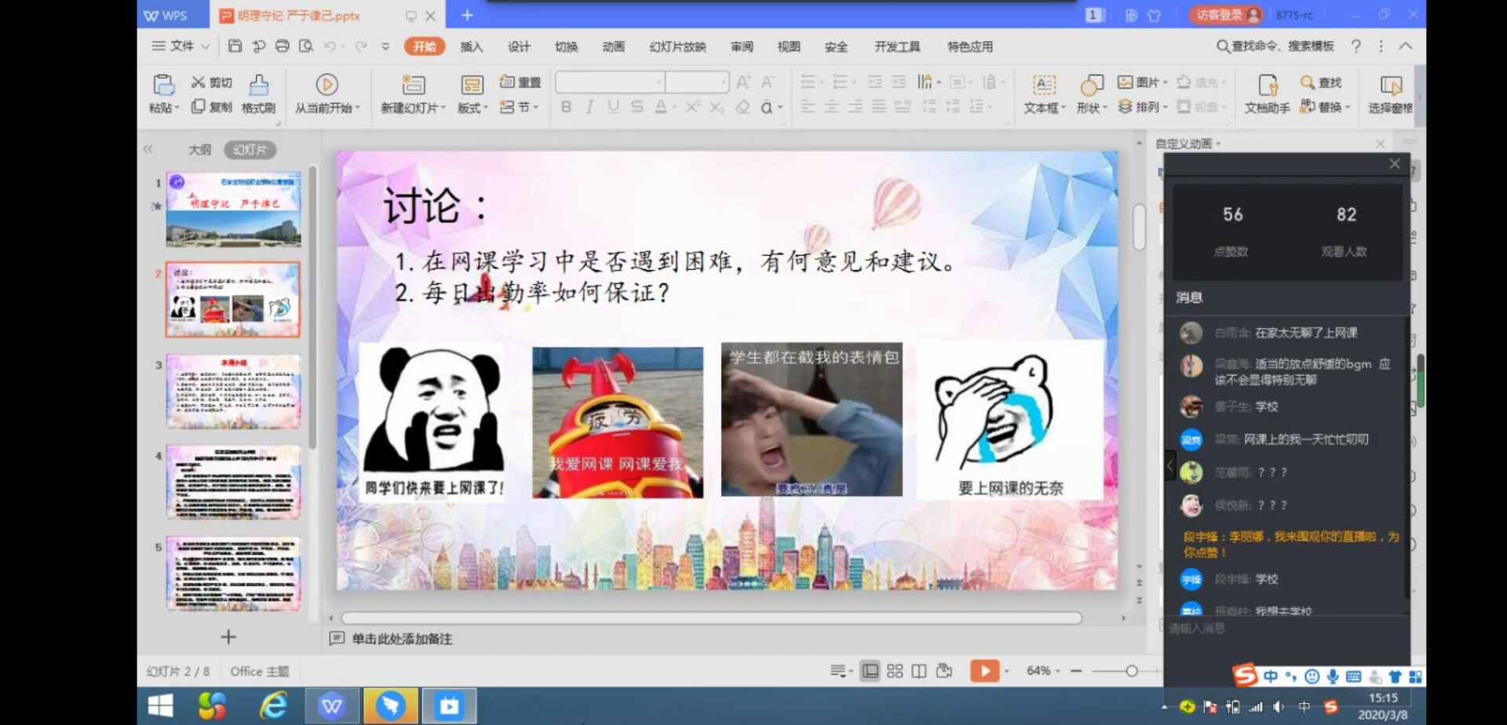Click the notes area to add notes
The width and height of the screenshot is (1507, 725).
[x=402, y=639]
